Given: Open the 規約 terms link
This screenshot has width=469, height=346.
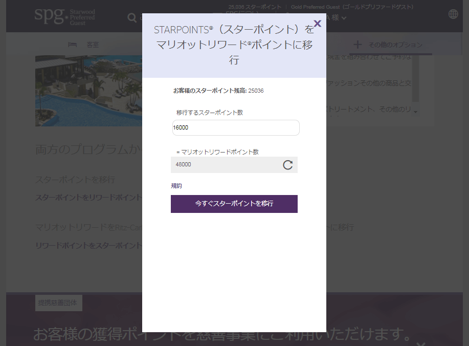Looking at the screenshot, I should [x=176, y=186].
